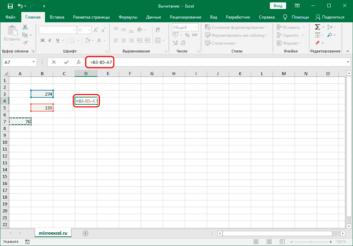Click the Percent style % icon
This screenshot has width=353, height=246.
[x=187, y=34]
